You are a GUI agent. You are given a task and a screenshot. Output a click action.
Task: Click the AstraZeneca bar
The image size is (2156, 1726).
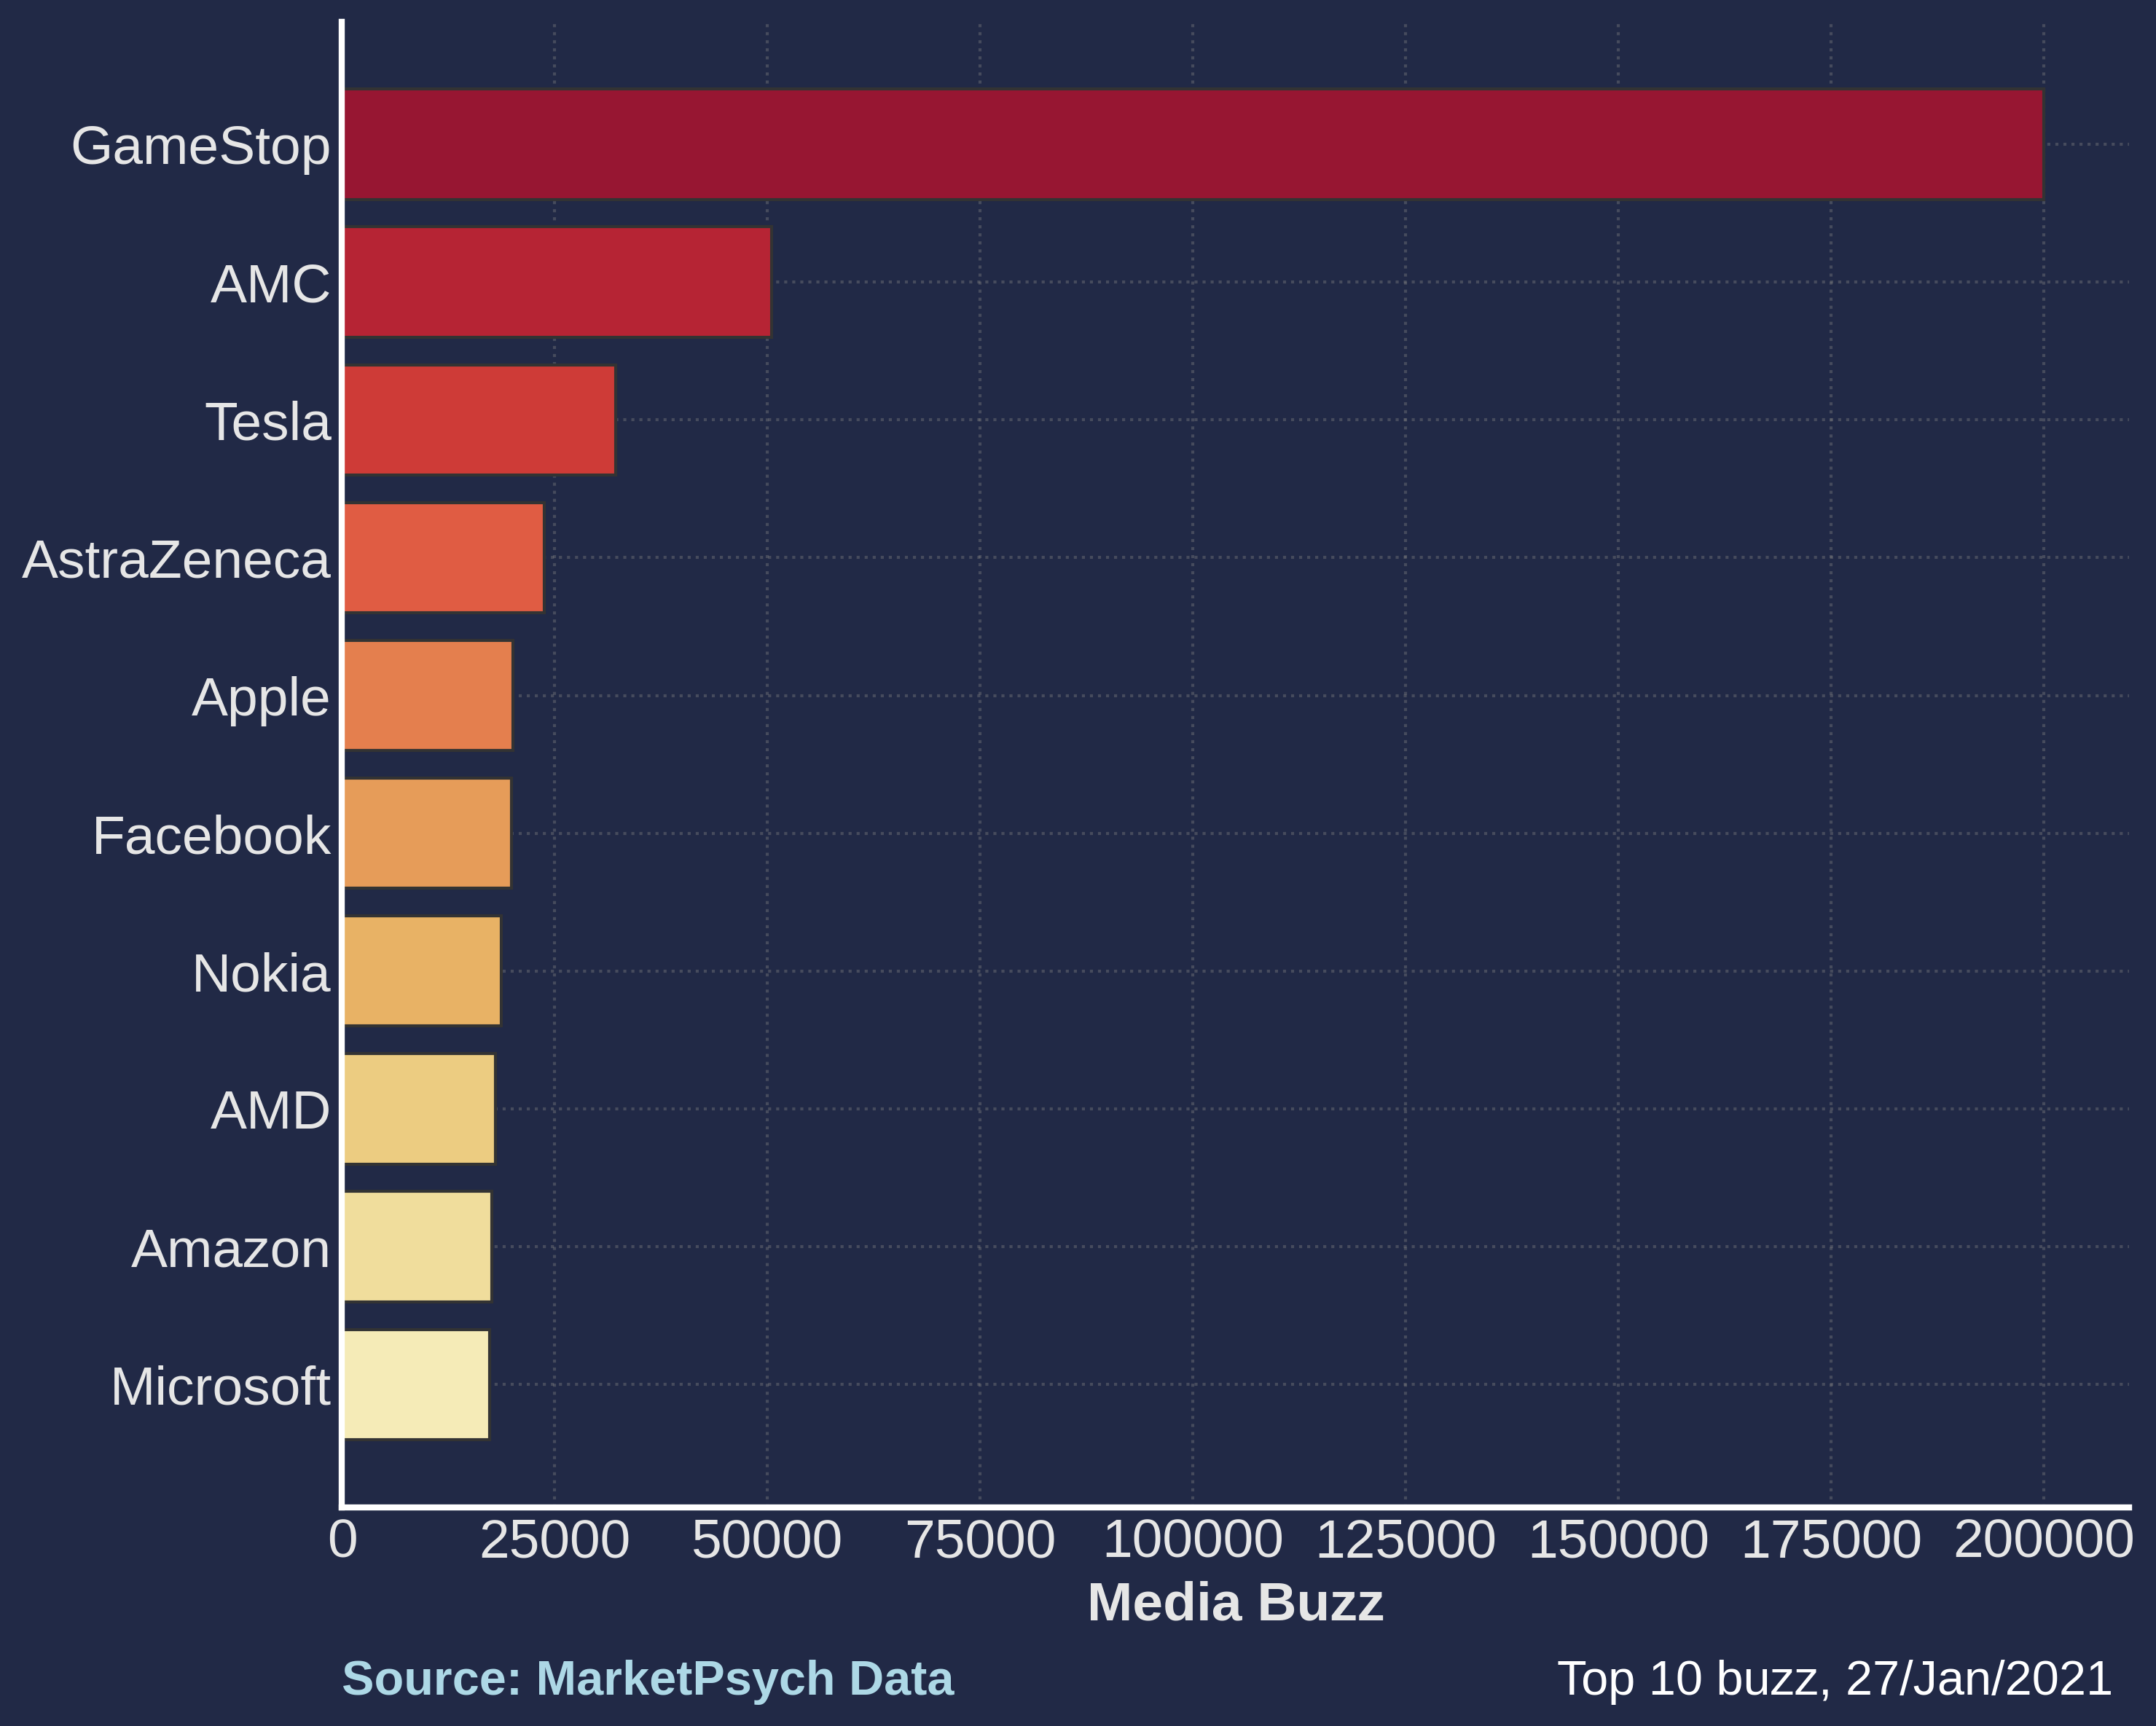(x=444, y=558)
